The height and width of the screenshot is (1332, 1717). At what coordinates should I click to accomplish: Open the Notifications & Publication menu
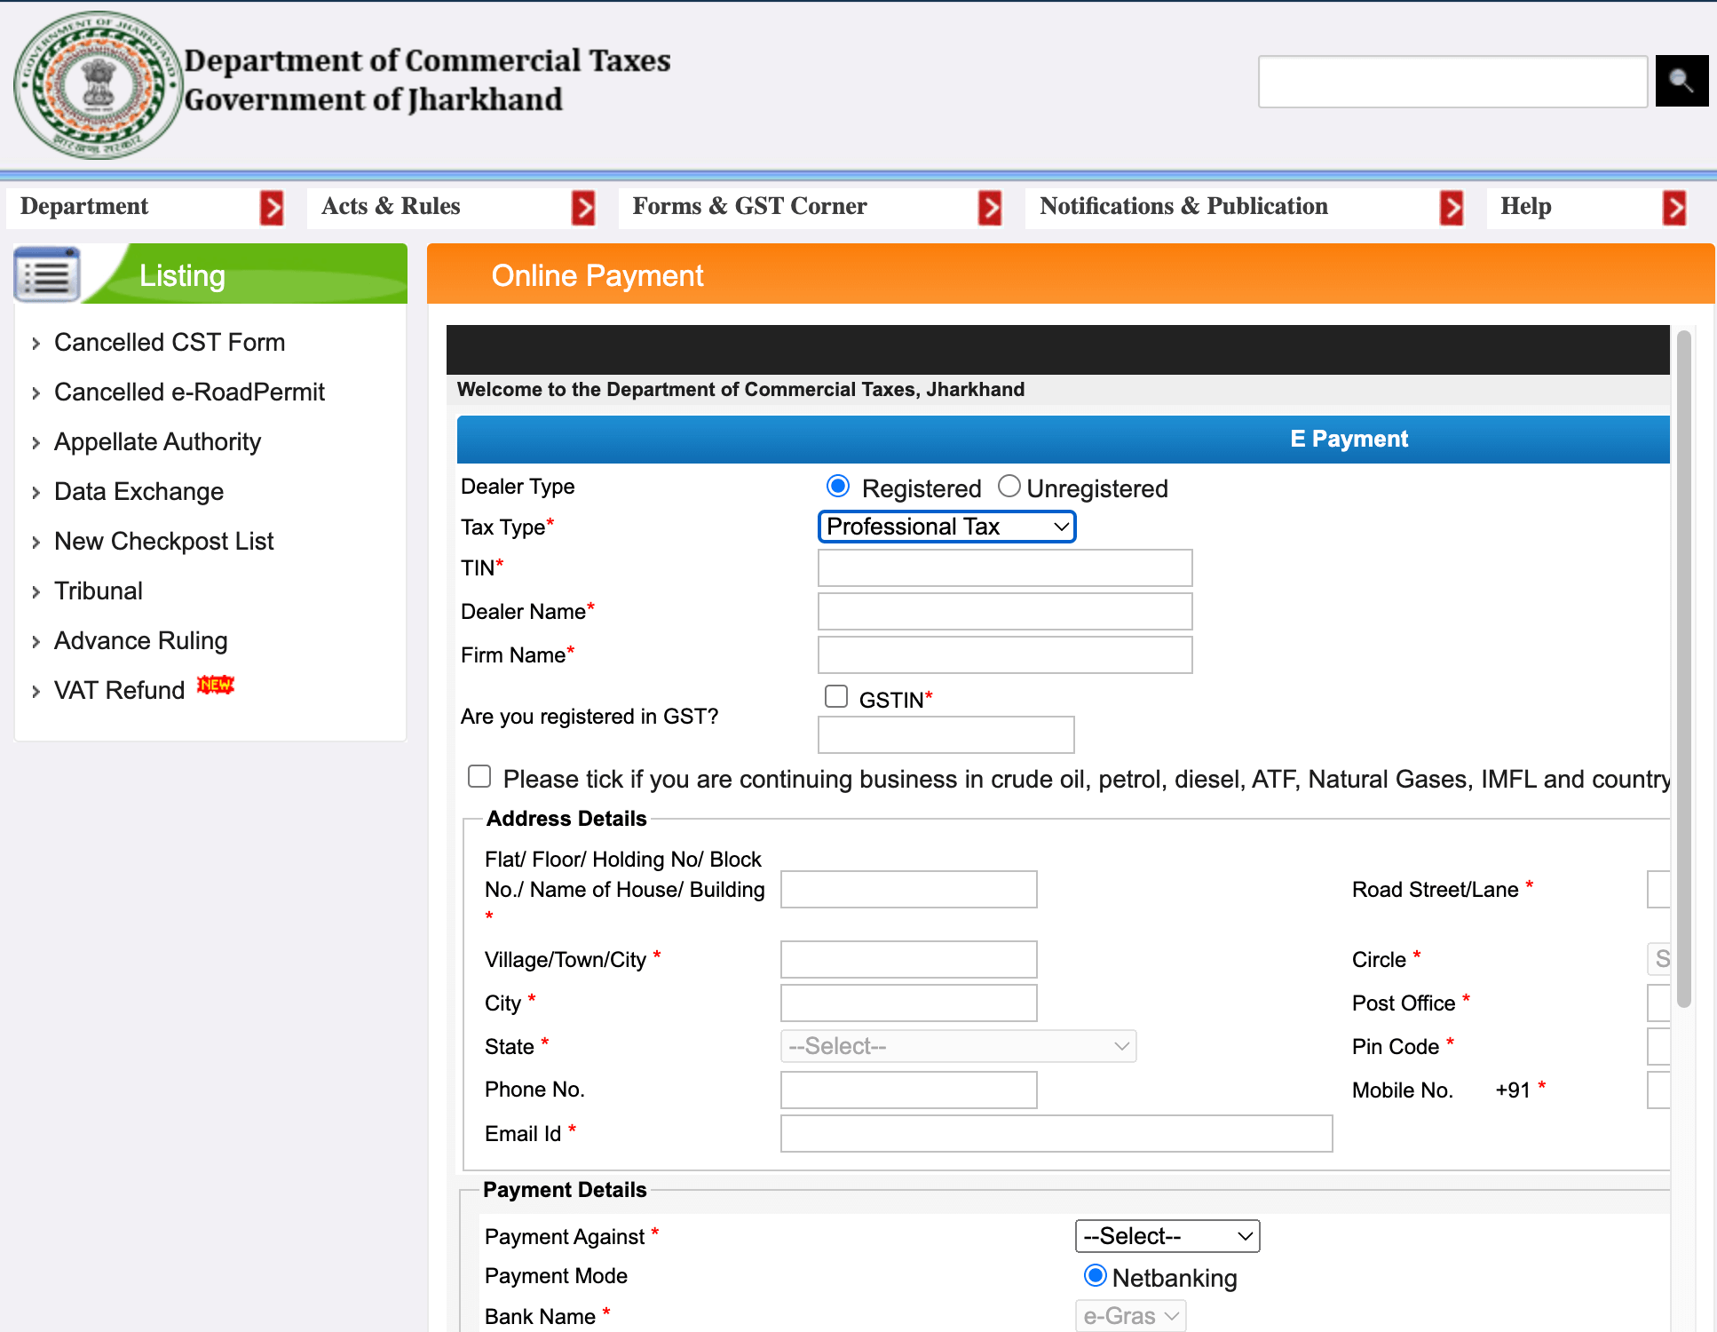click(x=1183, y=207)
